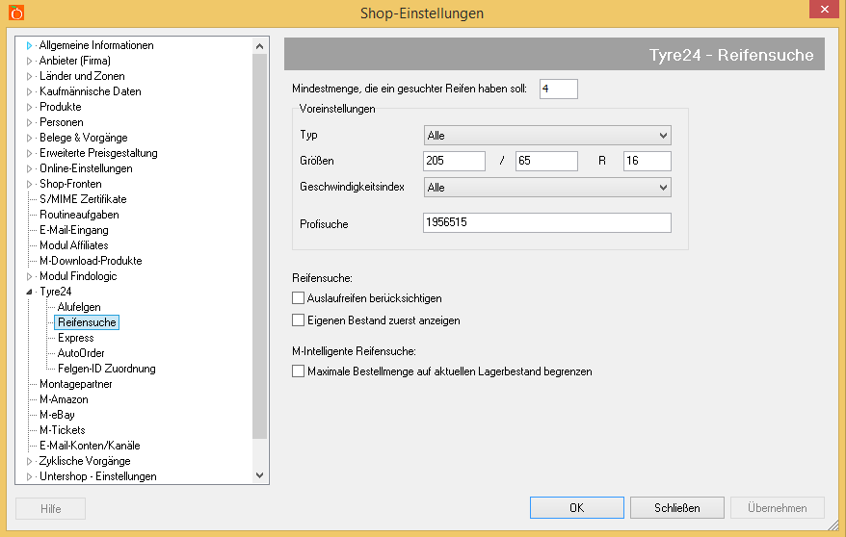Open Felgen-ID Zuordnung settings
The image size is (846, 537).
[106, 369]
